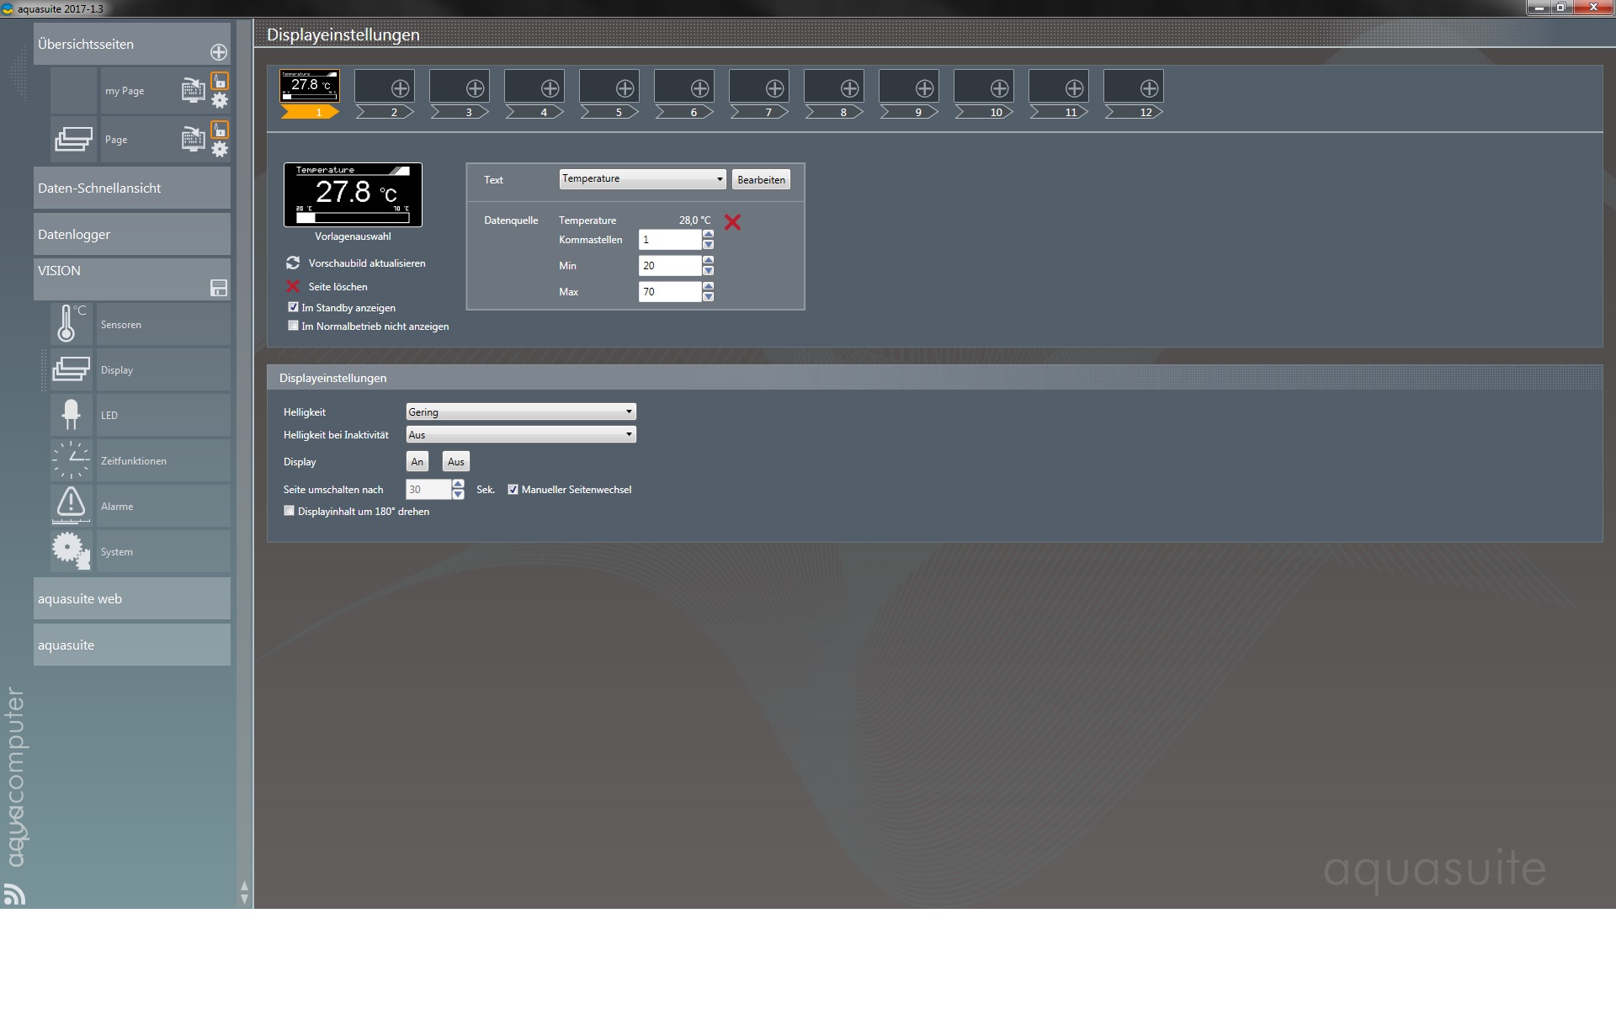
Task: Click the VISION save disk icon
Action: click(219, 288)
